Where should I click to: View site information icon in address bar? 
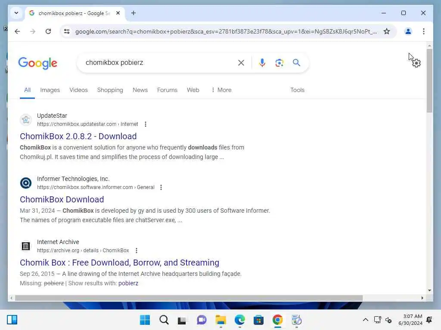point(67,31)
